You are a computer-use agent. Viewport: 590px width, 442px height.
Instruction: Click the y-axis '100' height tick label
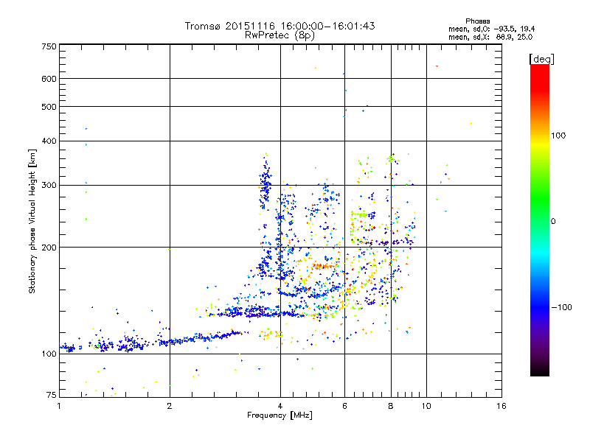(x=49, y=354)
